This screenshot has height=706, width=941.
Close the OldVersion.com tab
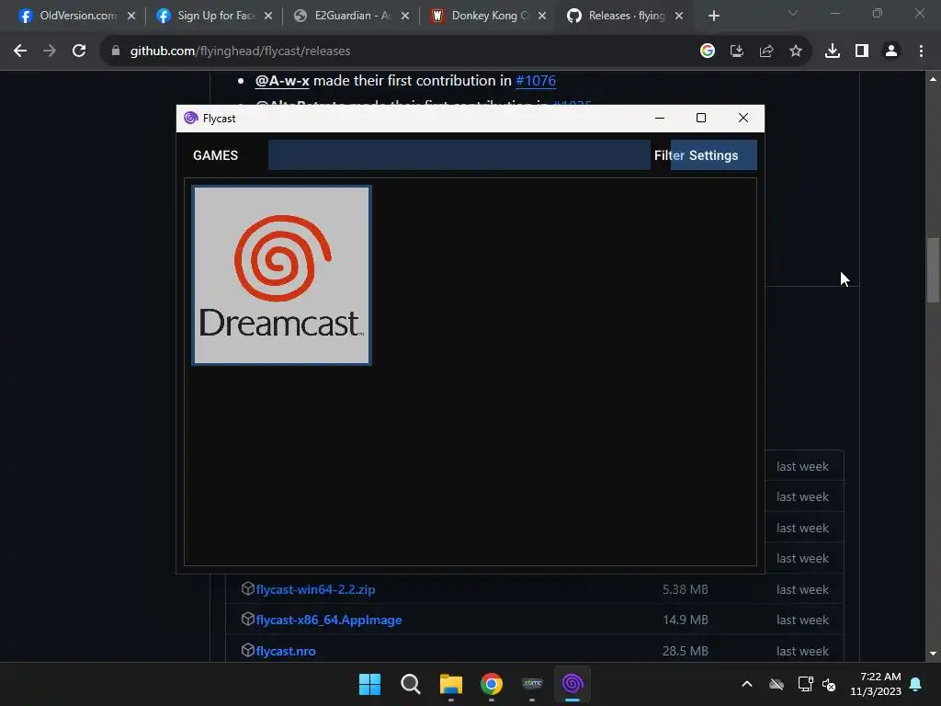(x=131, y=17)
